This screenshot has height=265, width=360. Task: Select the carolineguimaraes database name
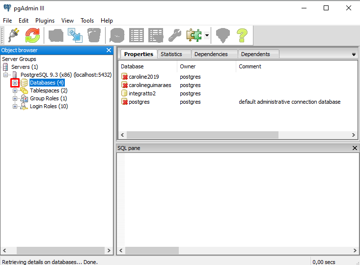pos(150,85)
